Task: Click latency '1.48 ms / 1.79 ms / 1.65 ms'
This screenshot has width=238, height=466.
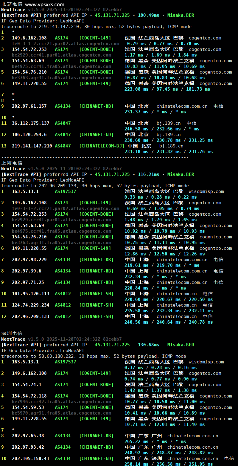Action: pyautogui.click(x=161, y=220)
